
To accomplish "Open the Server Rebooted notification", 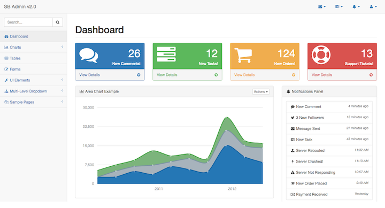I will [329, 151].
